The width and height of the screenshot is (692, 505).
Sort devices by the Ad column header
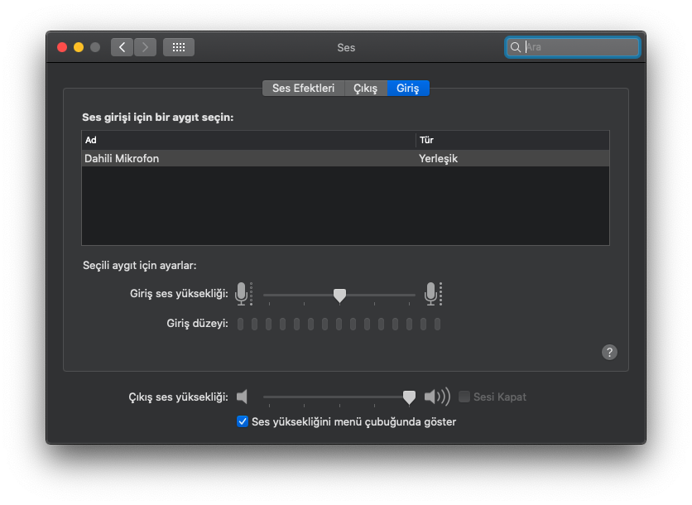[x=248, y=140]
